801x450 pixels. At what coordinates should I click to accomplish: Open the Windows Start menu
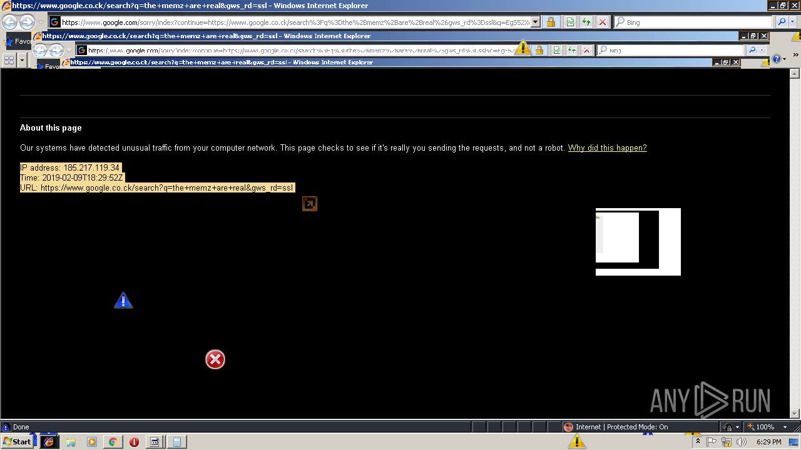click(x=18, y=442)
